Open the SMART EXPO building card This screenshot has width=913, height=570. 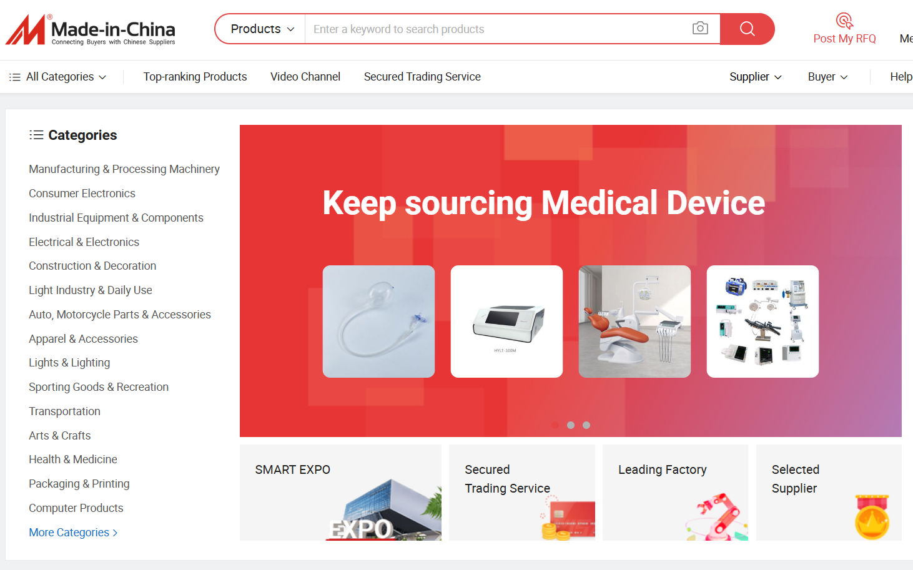340,493
